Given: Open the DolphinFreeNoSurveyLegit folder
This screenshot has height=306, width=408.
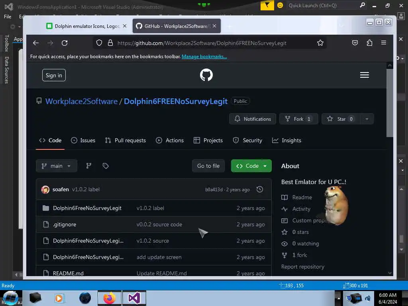Looking at the screenshot, I should click(x=87, y=208).
